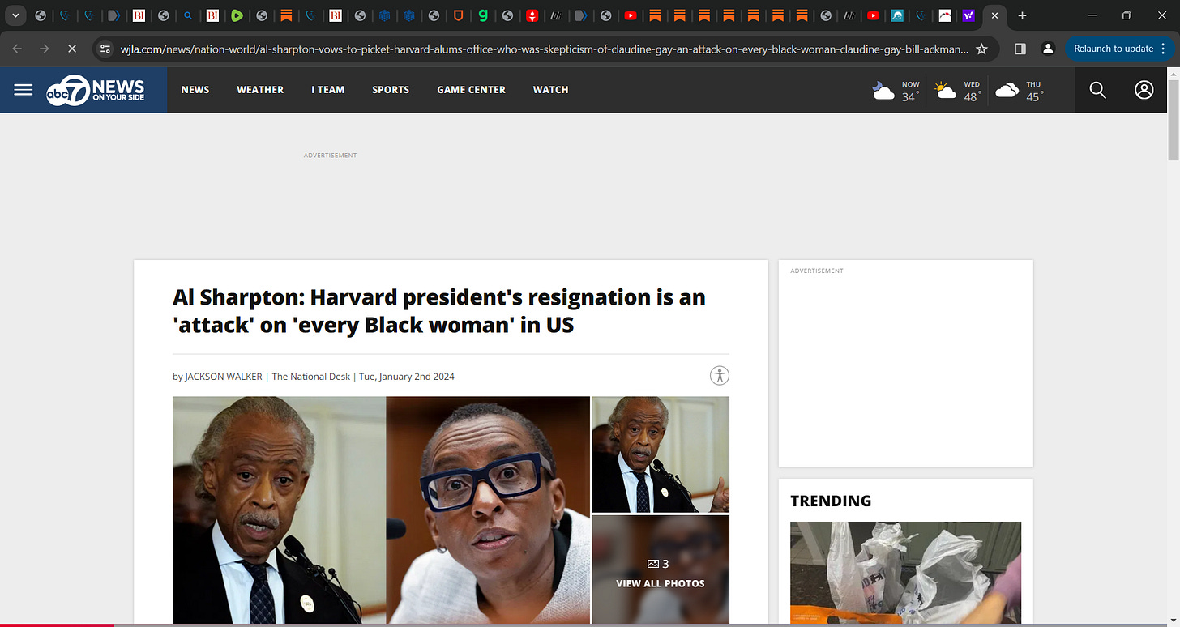Image resolution: width=1180 pixels, height=627 pixels.
Task: Click the TRENDING heading
Action: click(831, 501)
